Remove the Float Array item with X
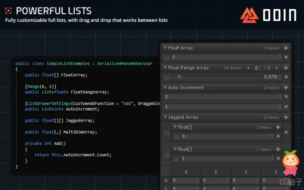 [x=285, y=57]
